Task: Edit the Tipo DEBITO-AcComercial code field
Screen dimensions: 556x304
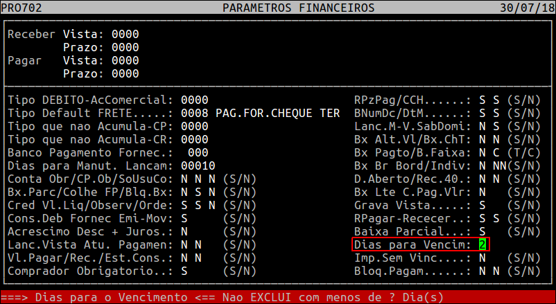Action: pos(194,100)
